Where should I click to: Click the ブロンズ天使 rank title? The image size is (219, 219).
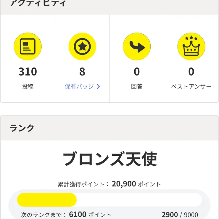[109, 159]
